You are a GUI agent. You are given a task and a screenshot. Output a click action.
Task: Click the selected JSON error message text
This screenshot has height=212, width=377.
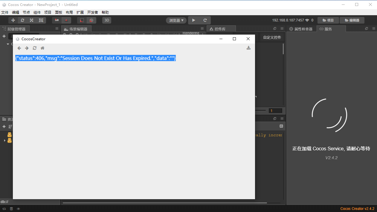pyautogui.click(x=95, y=58)
